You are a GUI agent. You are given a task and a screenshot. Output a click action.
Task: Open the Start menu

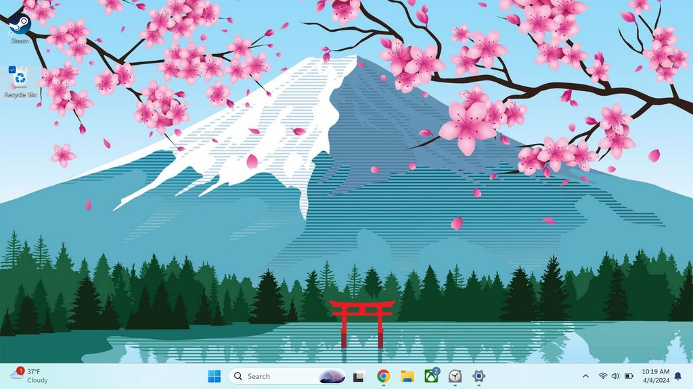tap(213, 376)
